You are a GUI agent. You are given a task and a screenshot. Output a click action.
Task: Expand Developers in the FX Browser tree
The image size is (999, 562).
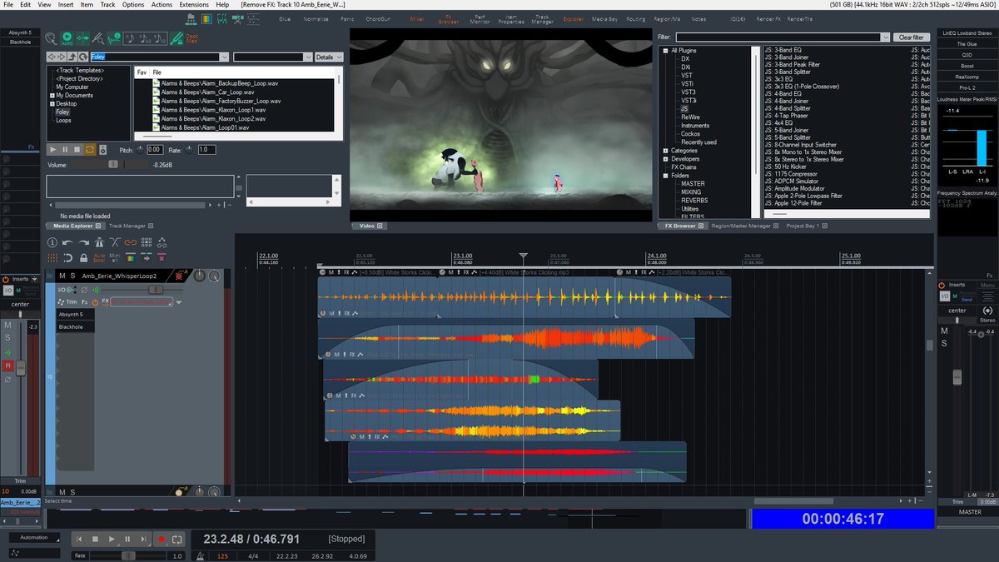[665, 159]
